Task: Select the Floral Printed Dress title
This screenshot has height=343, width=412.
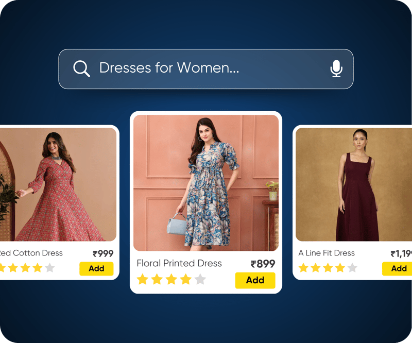Action: (179, 263)
